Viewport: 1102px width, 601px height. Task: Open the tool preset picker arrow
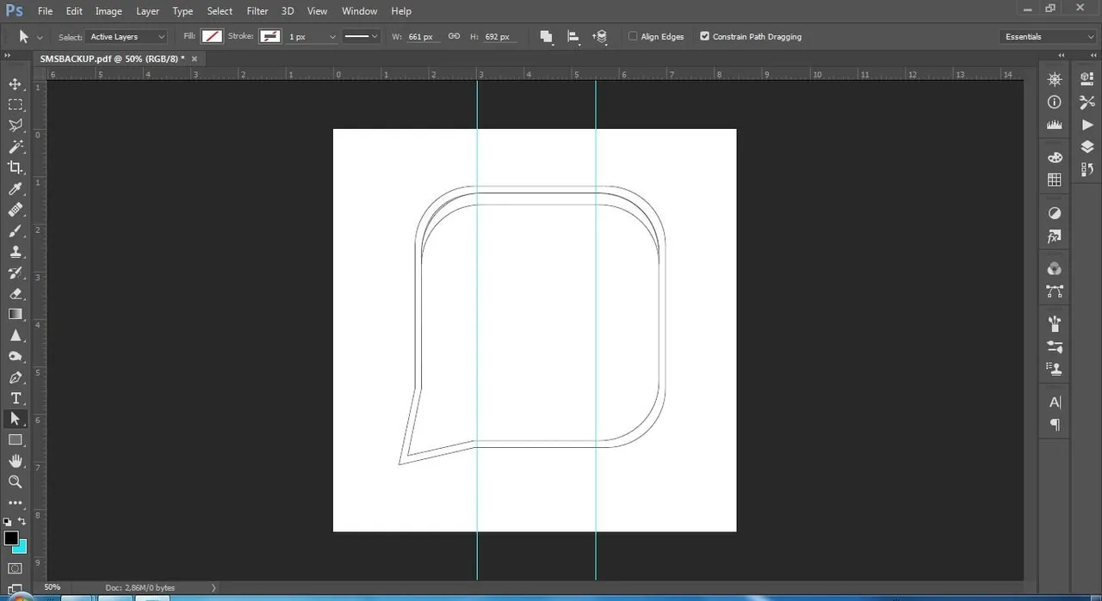tap(40, 38)
